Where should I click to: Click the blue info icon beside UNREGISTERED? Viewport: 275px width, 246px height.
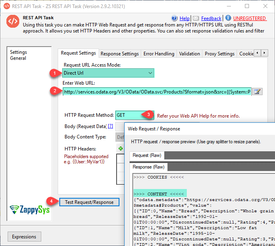[x=228, y=18]
